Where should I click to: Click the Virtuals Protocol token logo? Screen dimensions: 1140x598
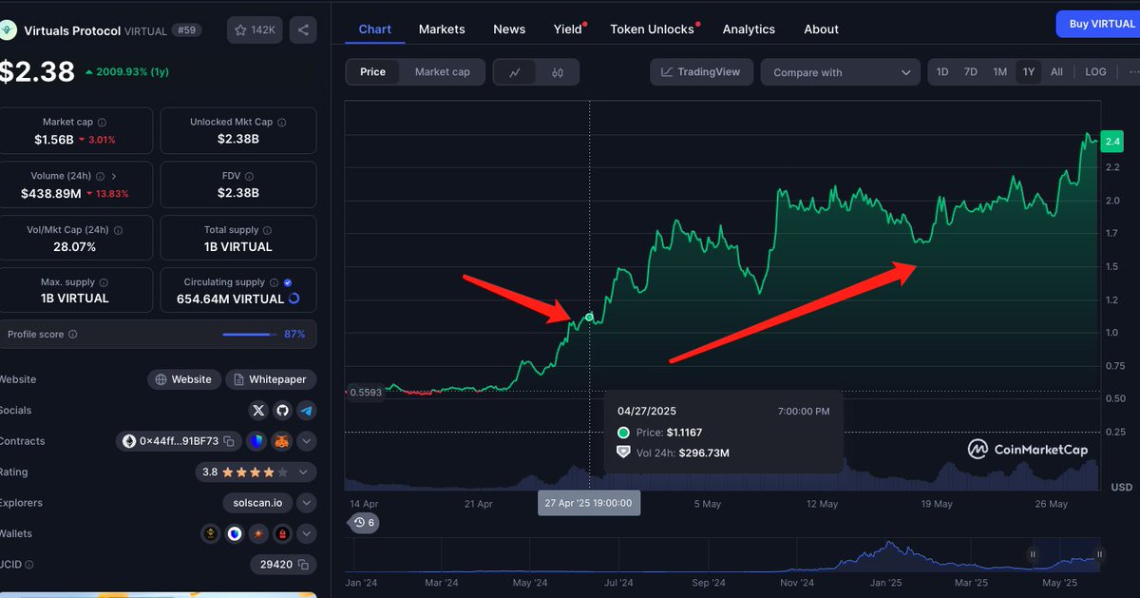click(9, 30)
